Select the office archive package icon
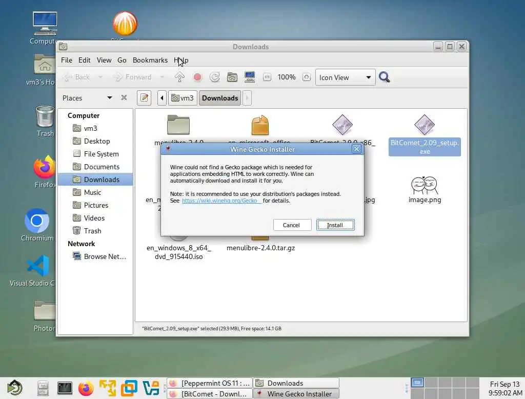 pos(260,125)
